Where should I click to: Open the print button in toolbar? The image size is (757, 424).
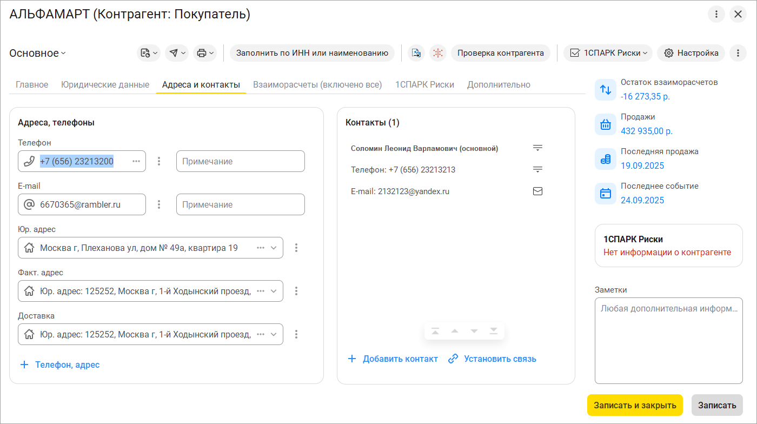coord(204,53)
